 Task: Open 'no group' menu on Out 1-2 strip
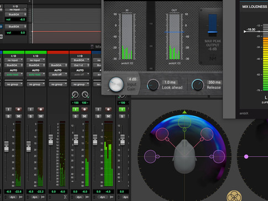(80, 84)
